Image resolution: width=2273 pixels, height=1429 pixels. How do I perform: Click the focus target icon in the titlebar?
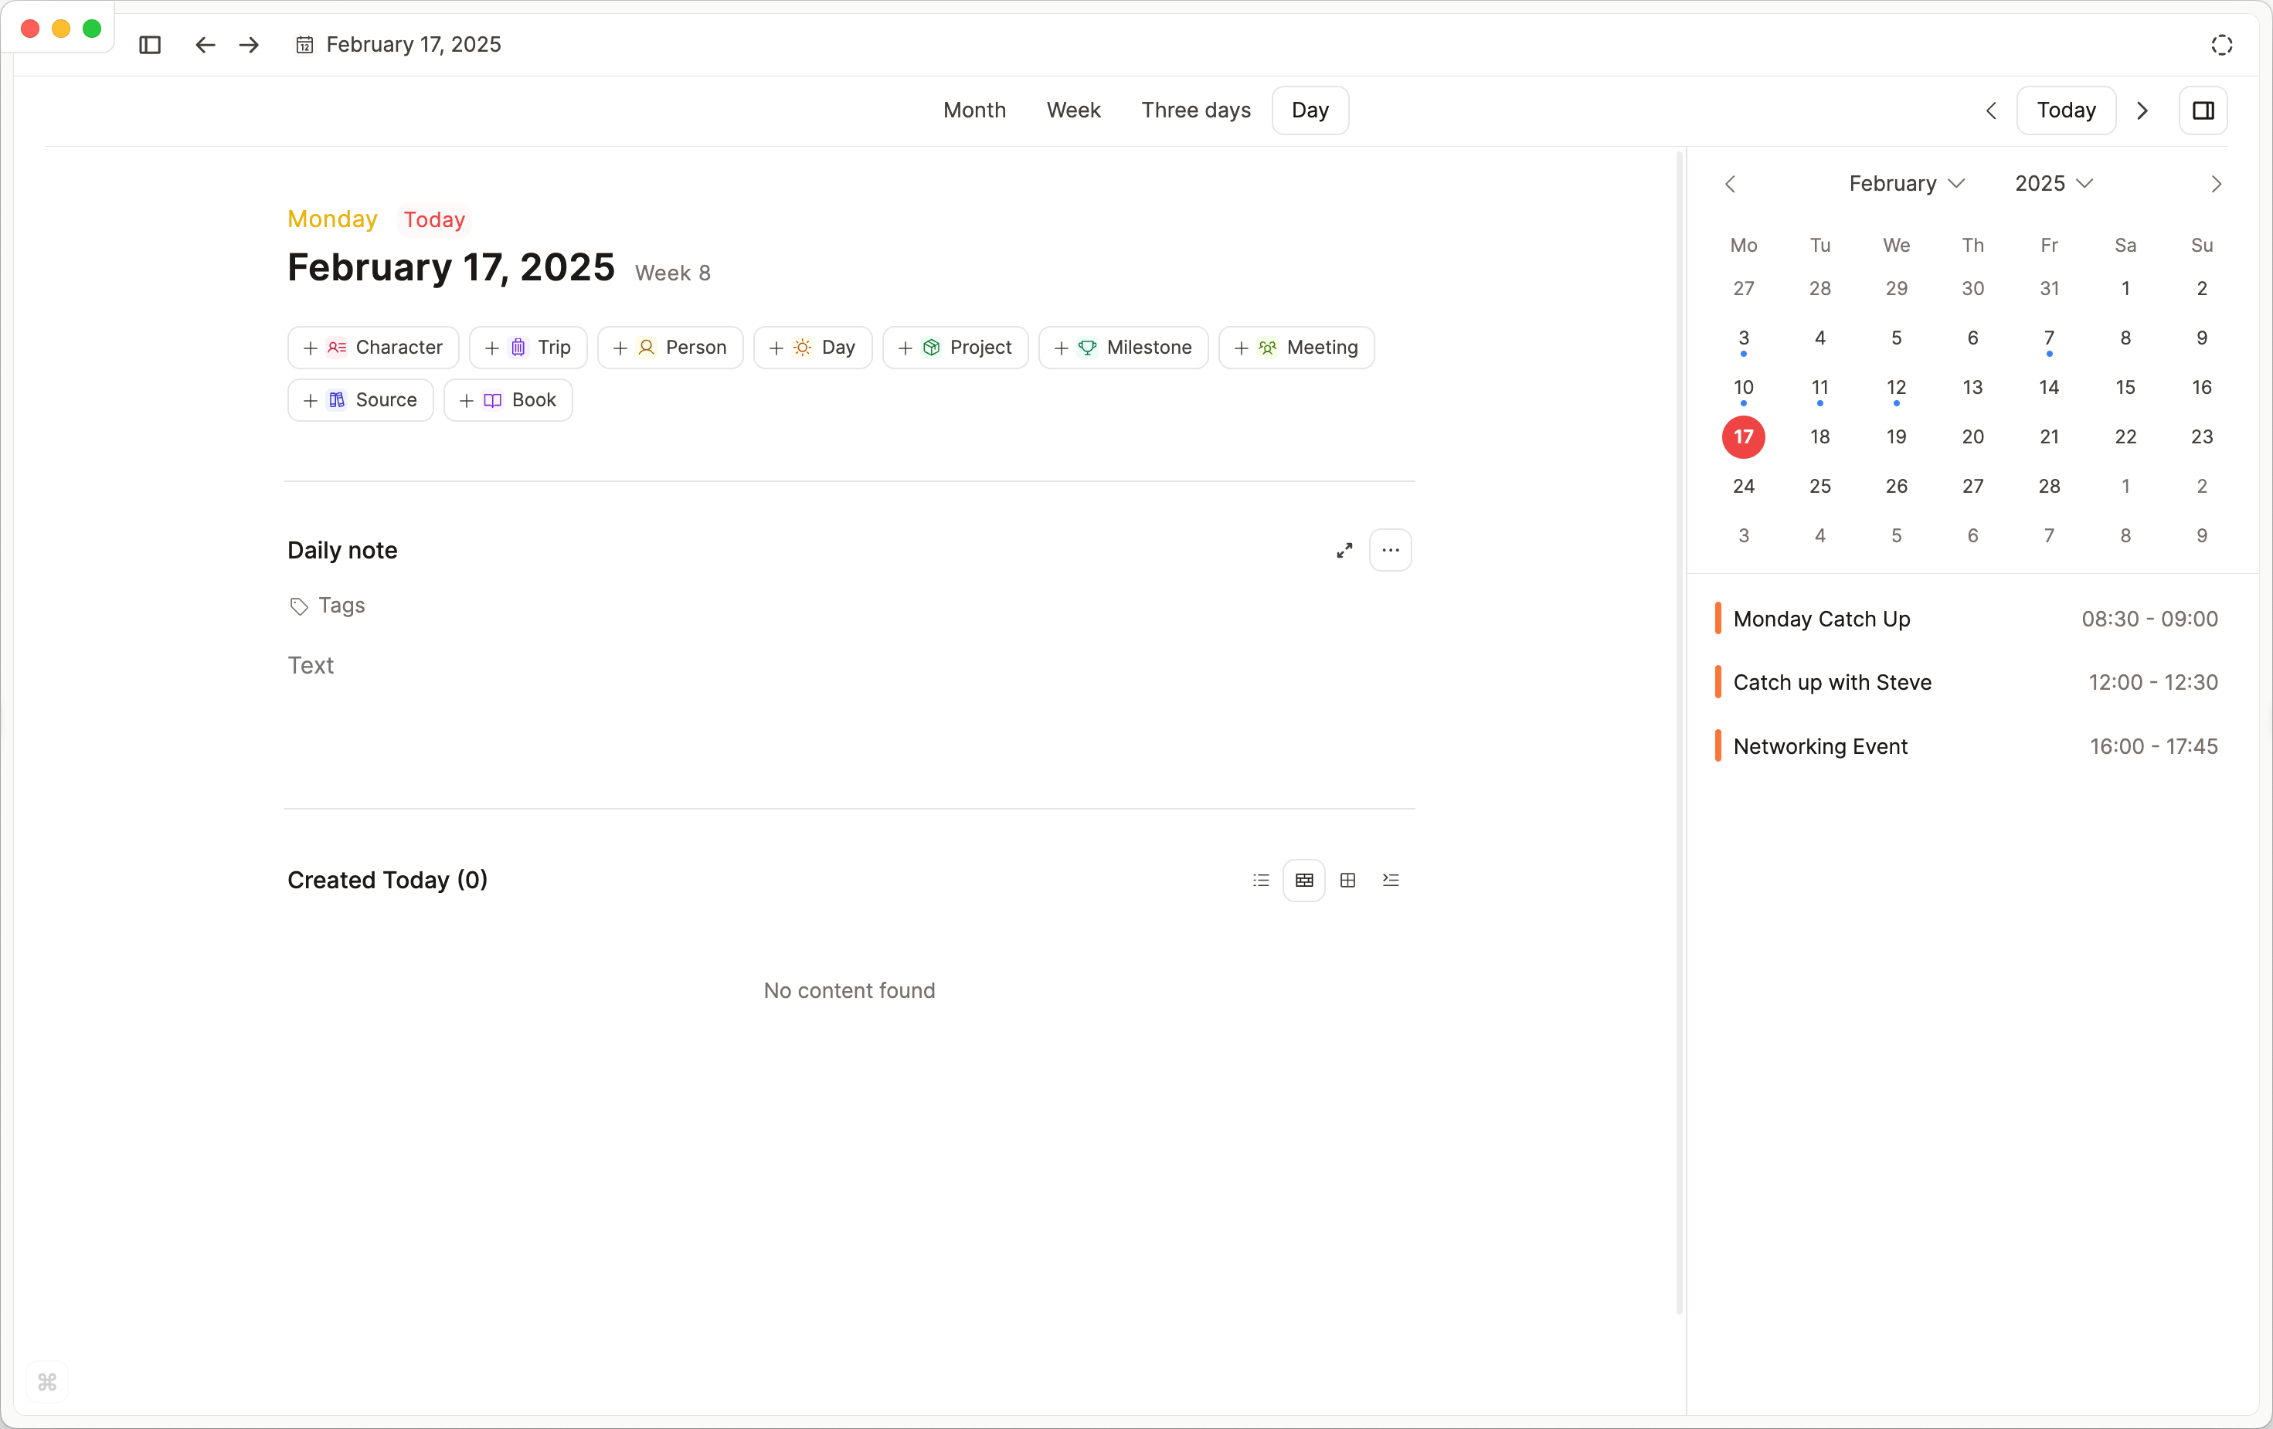pos(2221,44)
